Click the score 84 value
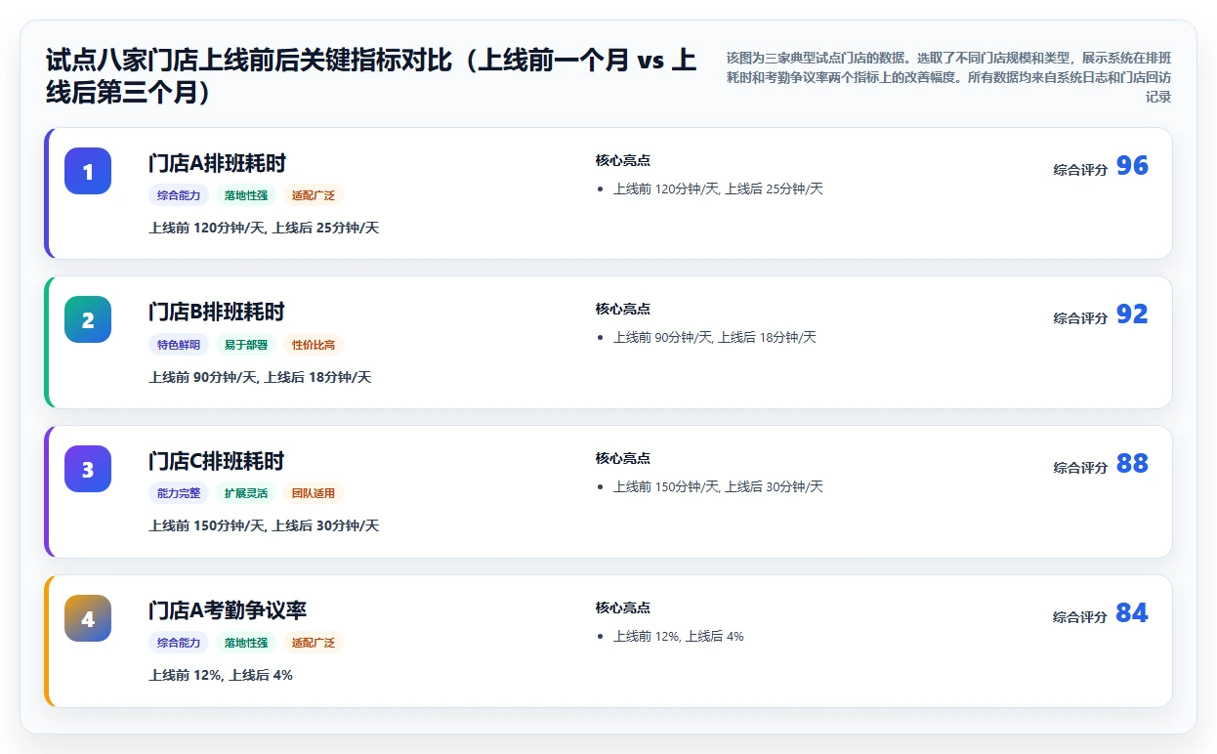The width and height of the screenshot is (1217, 754). click(x=1132, y=613)
